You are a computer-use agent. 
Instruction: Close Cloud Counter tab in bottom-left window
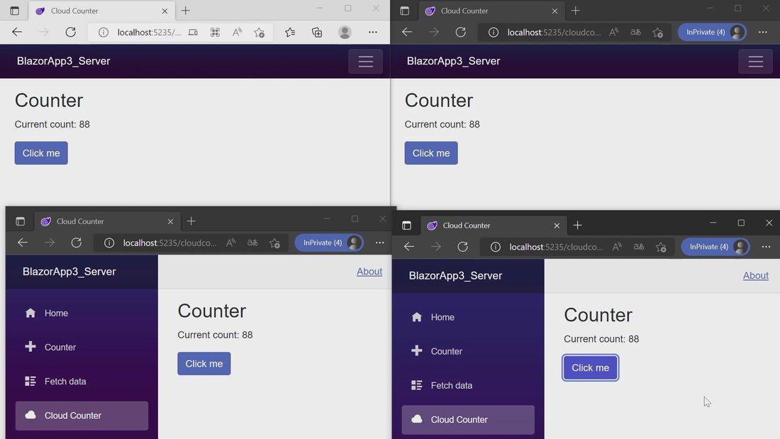tap(170, 221)
